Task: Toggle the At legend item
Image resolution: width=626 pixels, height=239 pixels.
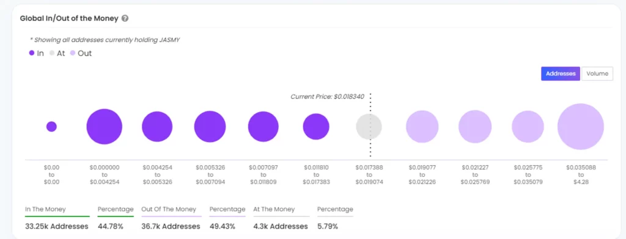Action: click(57, 53)
